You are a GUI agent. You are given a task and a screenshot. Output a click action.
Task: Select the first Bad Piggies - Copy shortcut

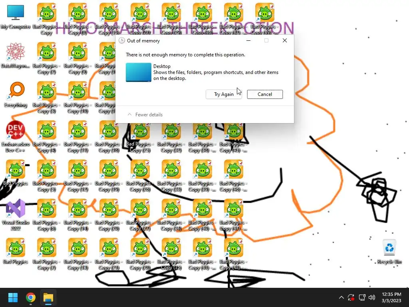click(46, 19)
